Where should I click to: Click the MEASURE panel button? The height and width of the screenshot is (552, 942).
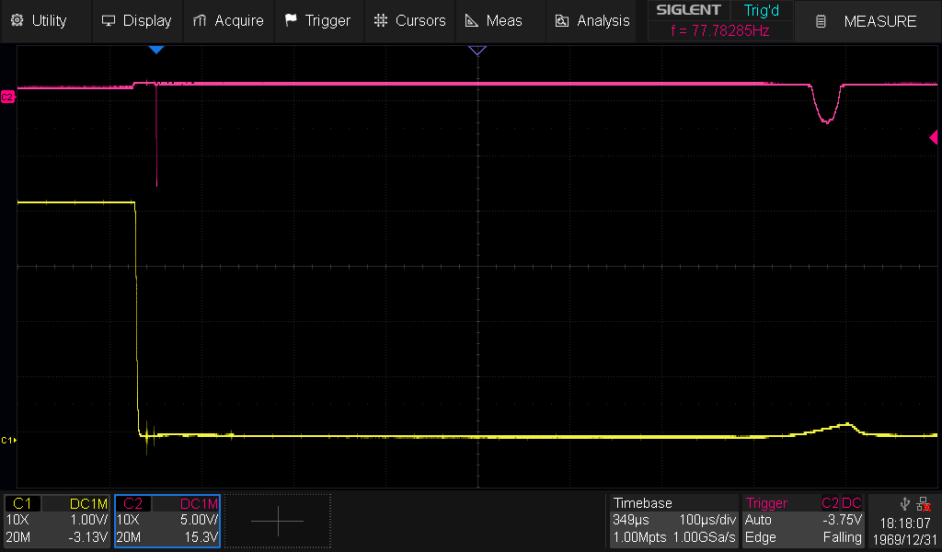(867, 21)
